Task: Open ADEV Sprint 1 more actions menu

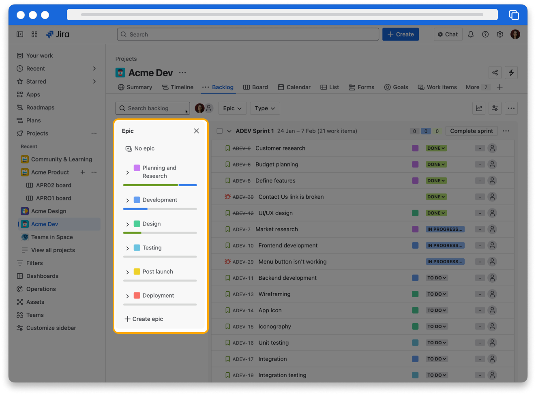Action: click(x=506, y=131)
